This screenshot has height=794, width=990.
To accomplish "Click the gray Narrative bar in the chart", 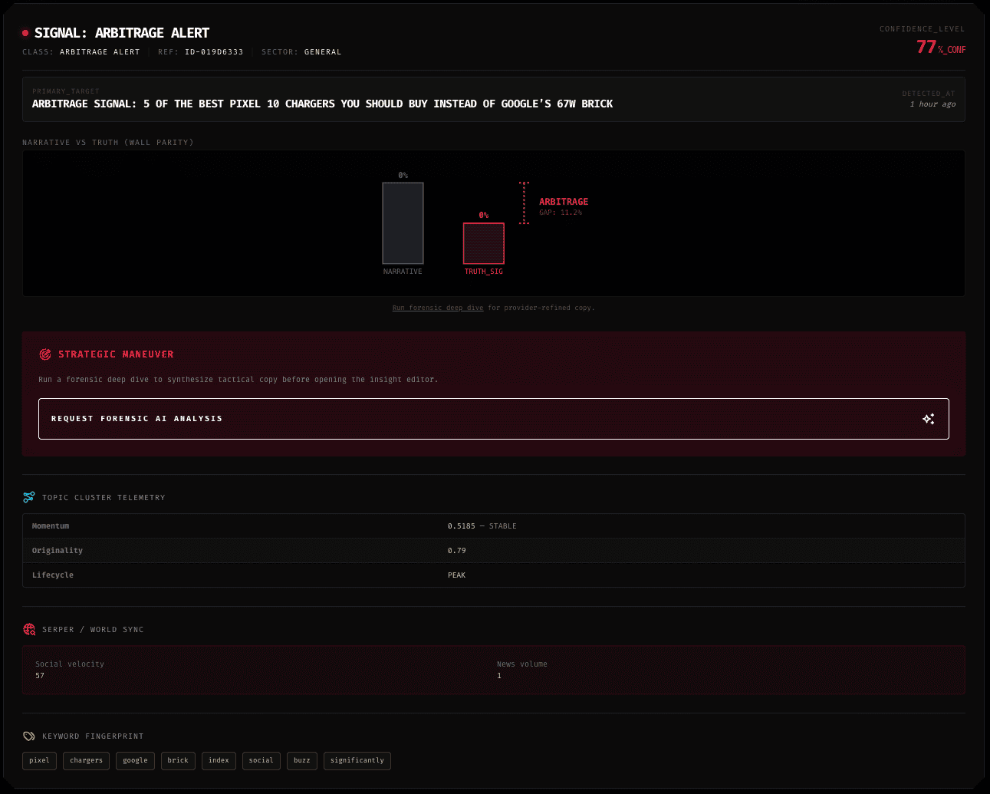I will (x=403, y=223).
